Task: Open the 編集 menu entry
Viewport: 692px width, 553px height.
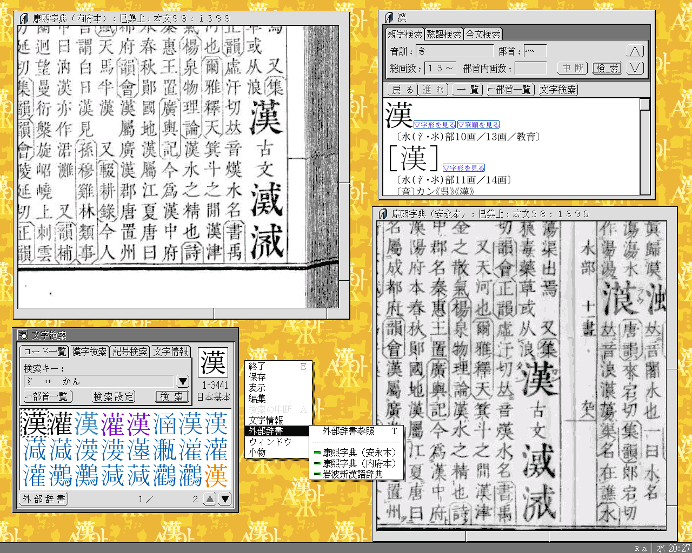Action: pos(278,399)
